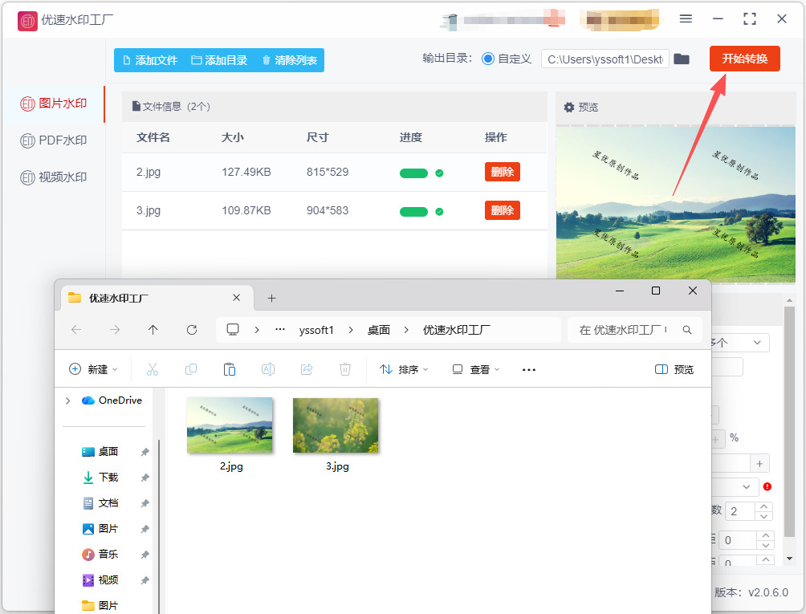Click the Delete trash icon in Explorer
Screen dimensions: 806x614
click(x=345, y=369)
